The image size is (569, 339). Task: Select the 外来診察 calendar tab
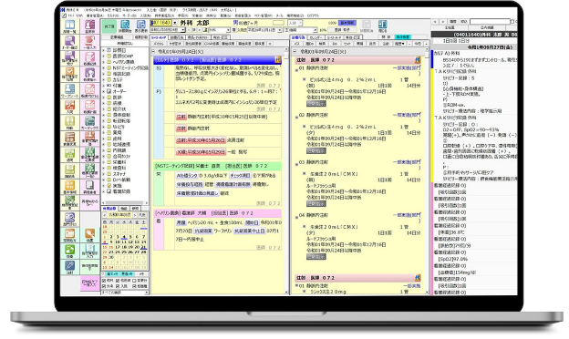pos(109,209)
